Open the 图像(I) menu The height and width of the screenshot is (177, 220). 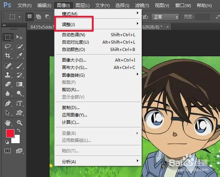pos(63,6)
